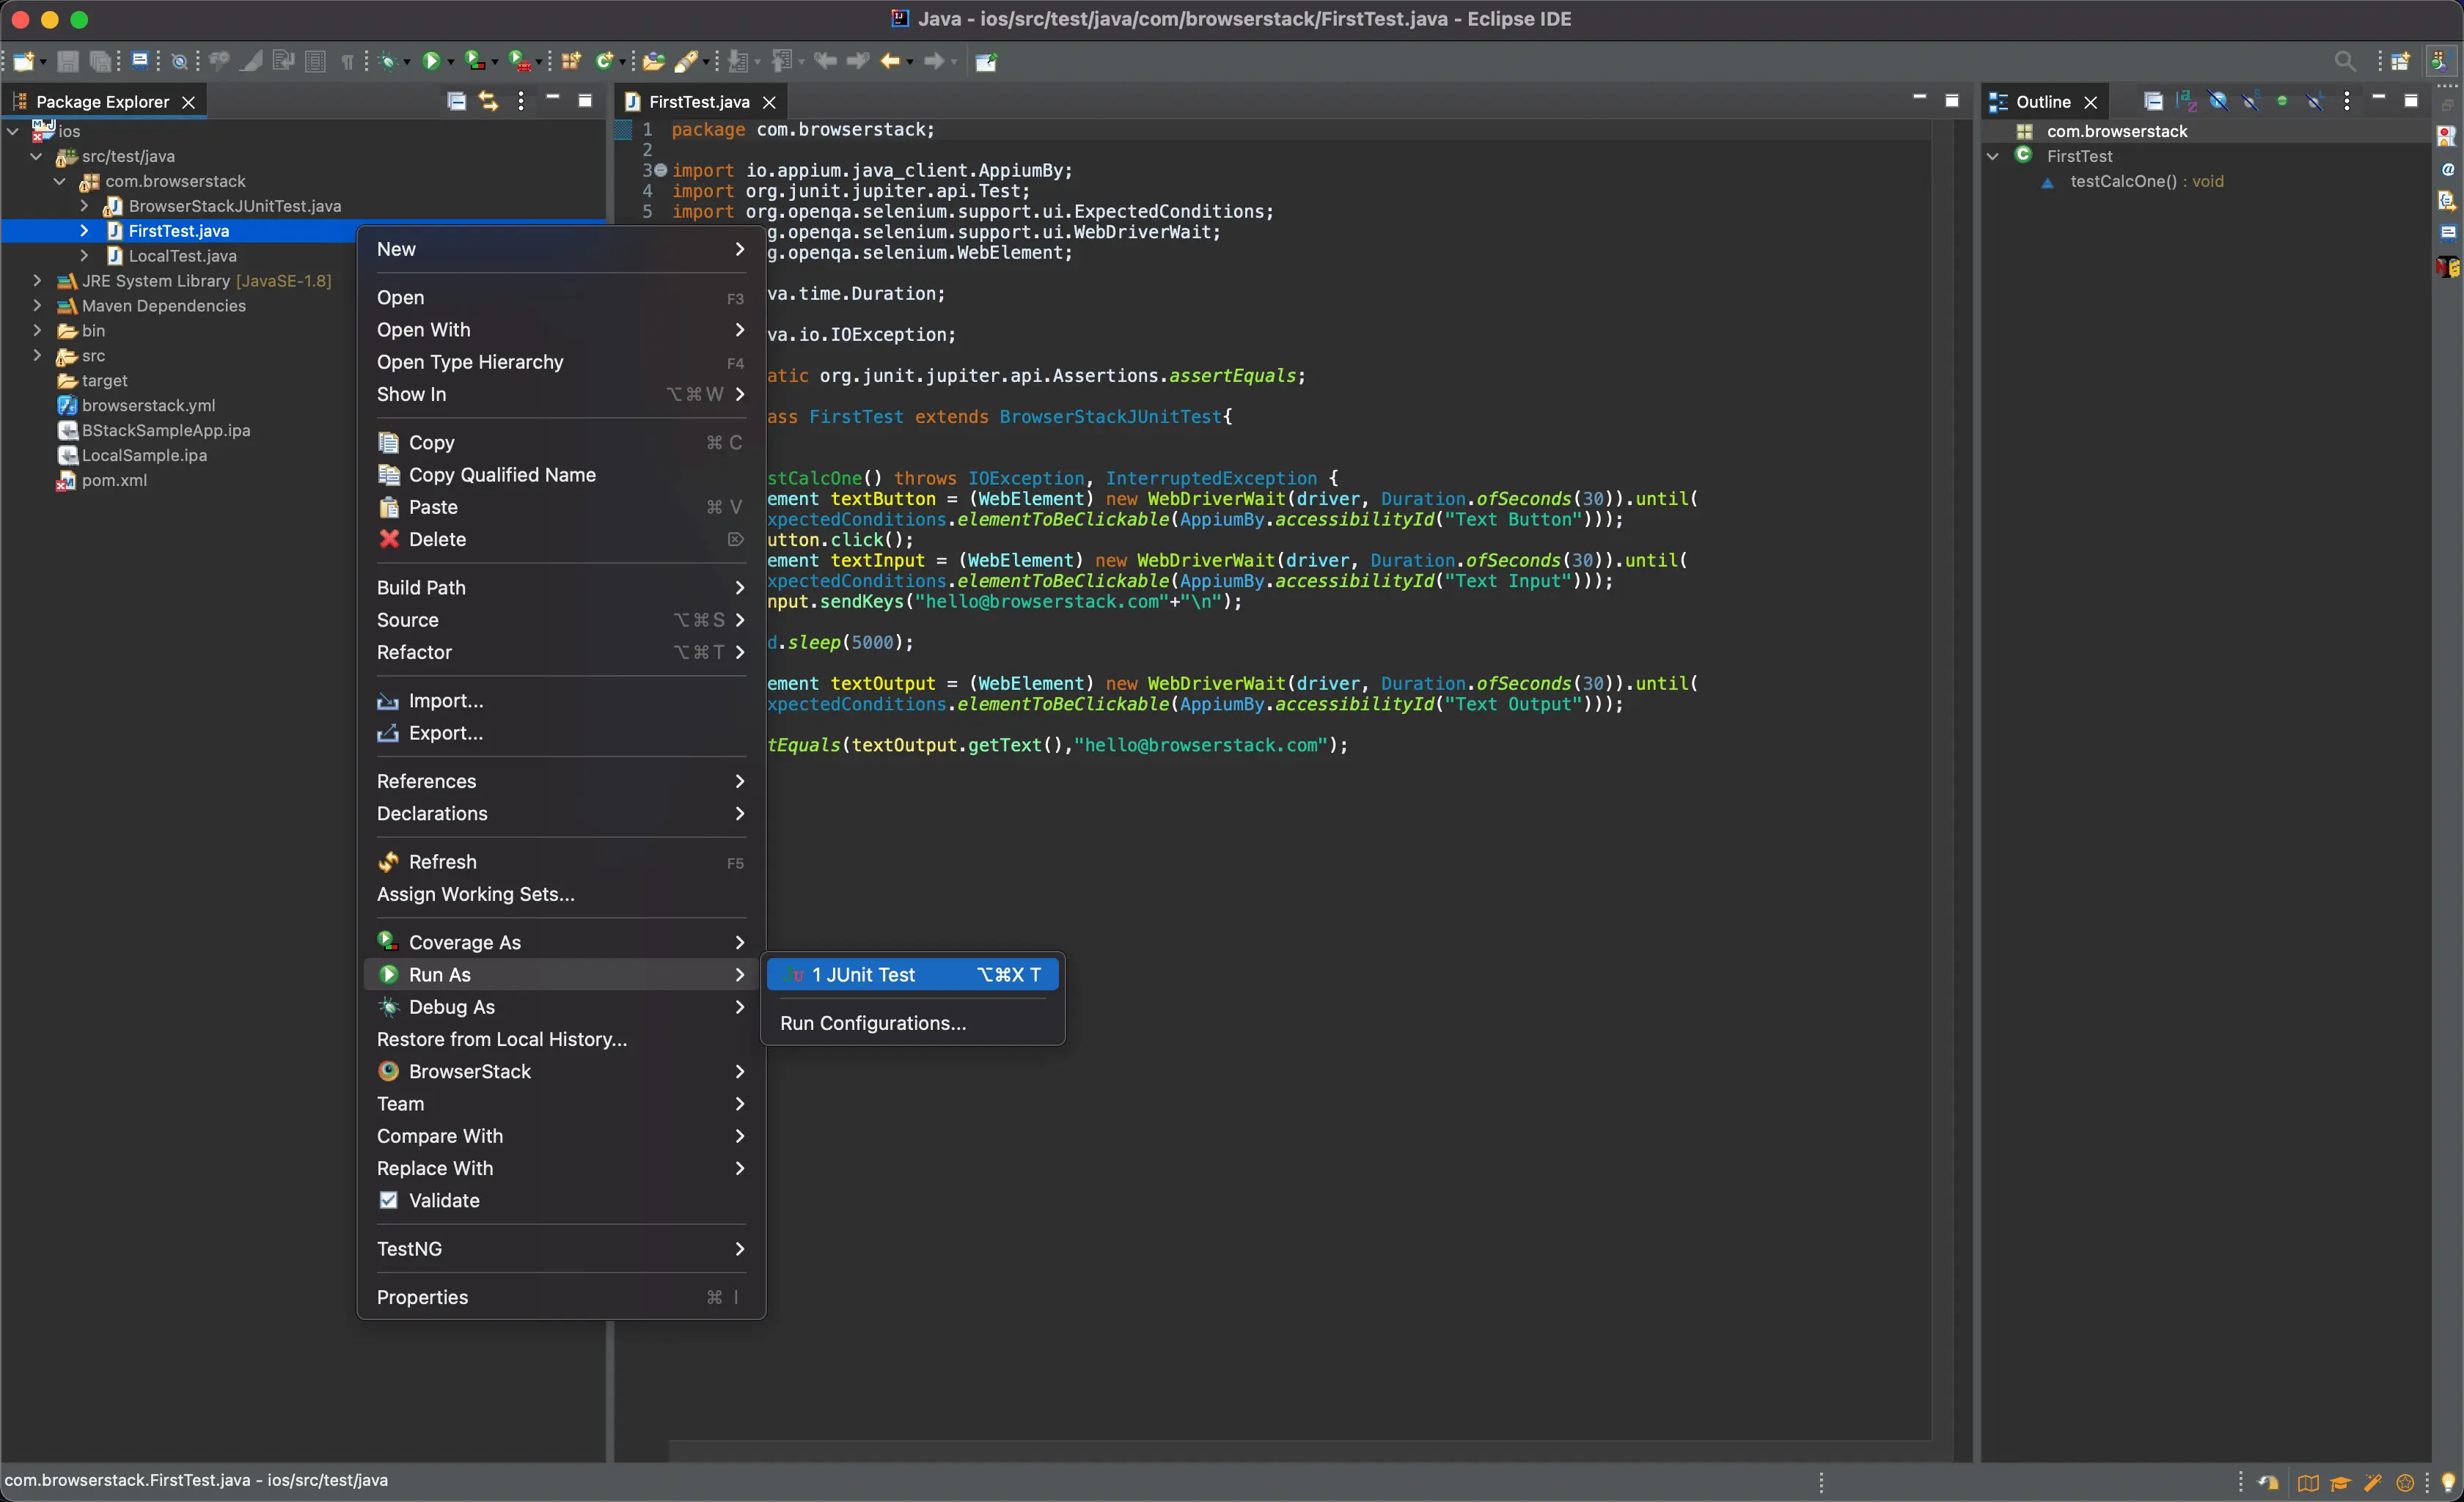Toggle alphabetical Sort in Outline view
Image resolution: width=2464 pixels, height=1502 pixels.
[x=2186, y=101]
